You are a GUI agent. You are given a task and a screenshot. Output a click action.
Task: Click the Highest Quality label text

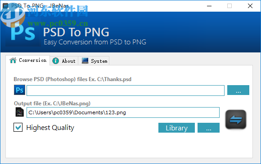coord(50,128)
